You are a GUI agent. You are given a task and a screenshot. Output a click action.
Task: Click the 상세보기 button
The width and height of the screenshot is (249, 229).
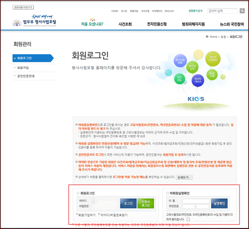(x=184, y=177)
